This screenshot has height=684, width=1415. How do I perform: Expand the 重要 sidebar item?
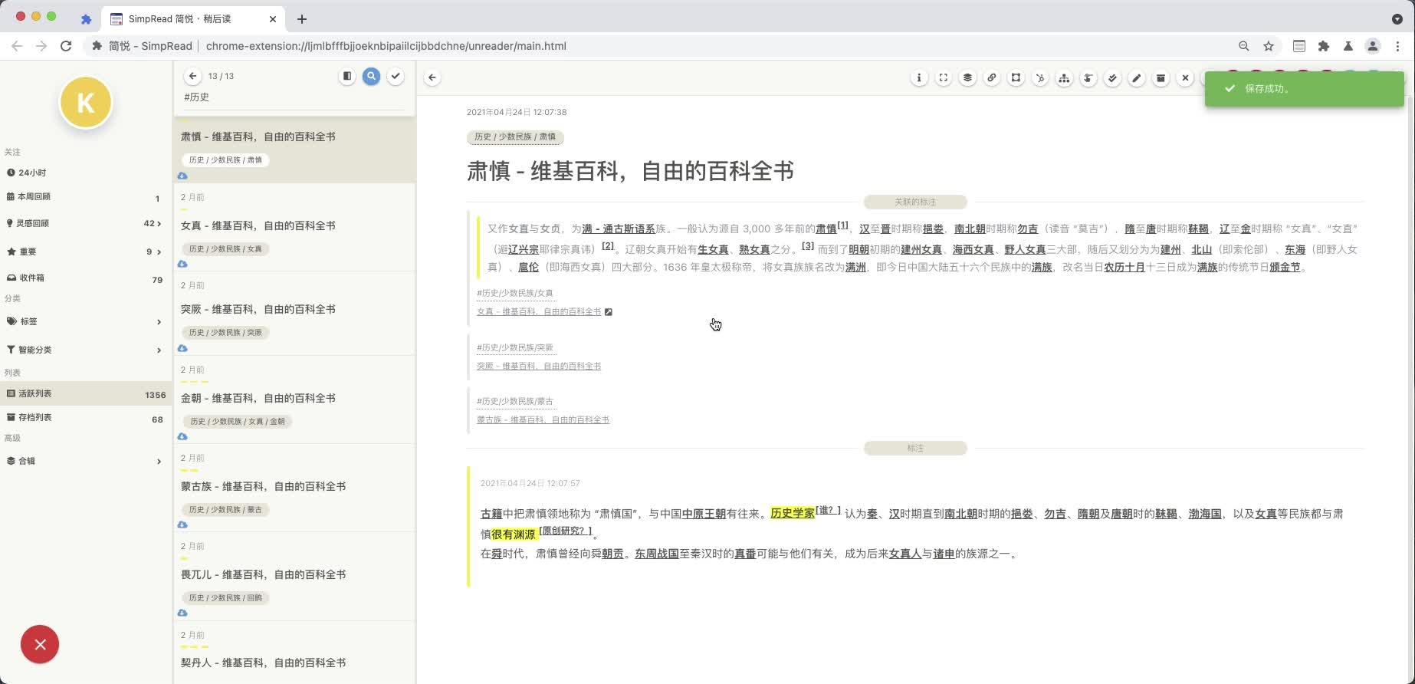coord(85,252)
